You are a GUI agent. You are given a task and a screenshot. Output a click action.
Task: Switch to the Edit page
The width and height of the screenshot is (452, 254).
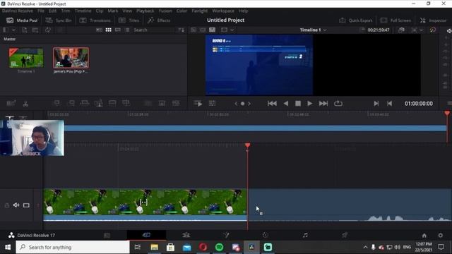(x=186, y=235)
